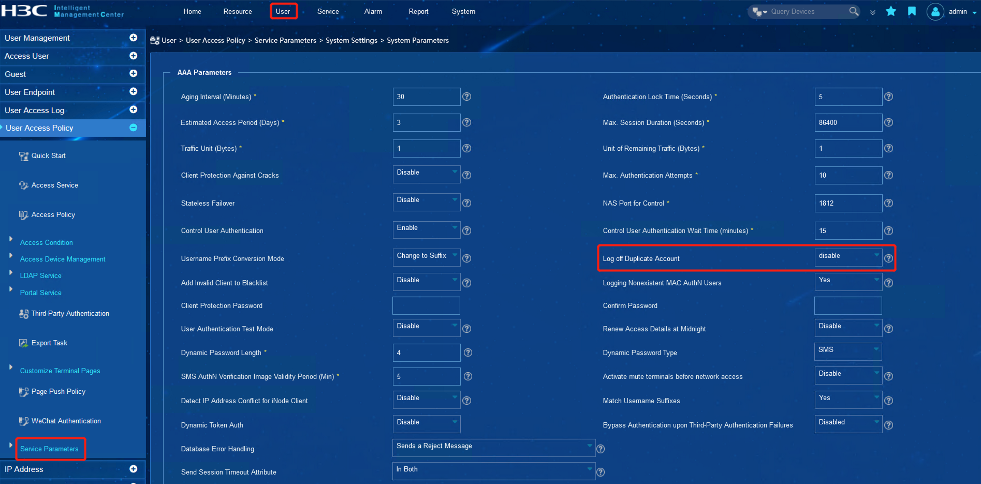Show help for Max. Session Duration
The width and height of the screenshot is (981, 484).
click(889, 122)
